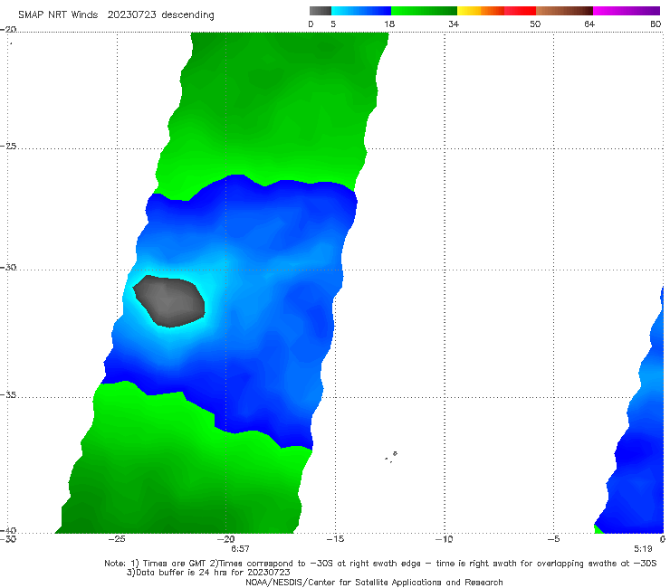This screenshot has height=588, width=670.
Task: Click the NOAA/NESDIS credit line
Action: [x=374, y=583]
